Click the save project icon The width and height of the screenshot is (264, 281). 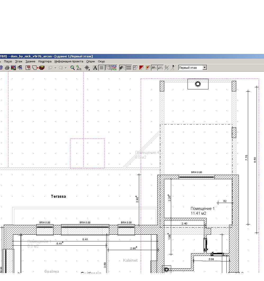(x=13, y=68)
